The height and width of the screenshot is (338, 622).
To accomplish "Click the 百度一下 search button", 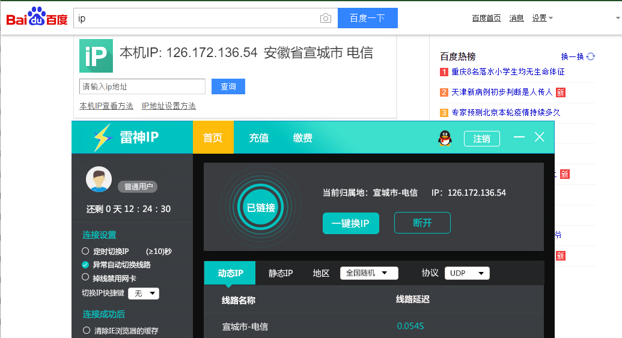I will point(367,18).
